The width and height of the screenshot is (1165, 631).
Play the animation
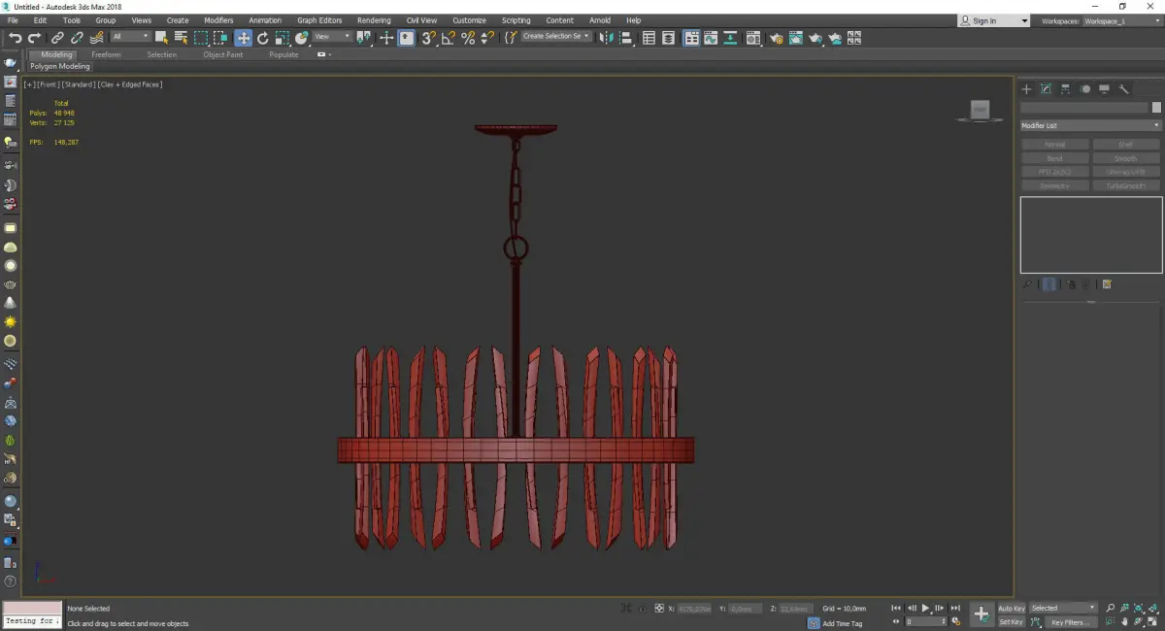pyautogui.click(x=925, y=609)
